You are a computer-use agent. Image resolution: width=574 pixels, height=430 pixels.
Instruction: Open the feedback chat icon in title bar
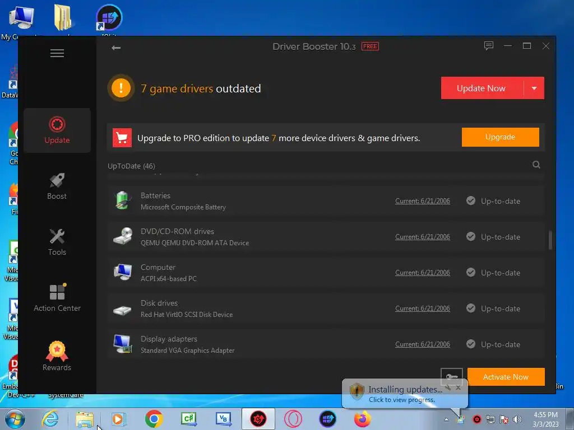(x=489, y=46)
